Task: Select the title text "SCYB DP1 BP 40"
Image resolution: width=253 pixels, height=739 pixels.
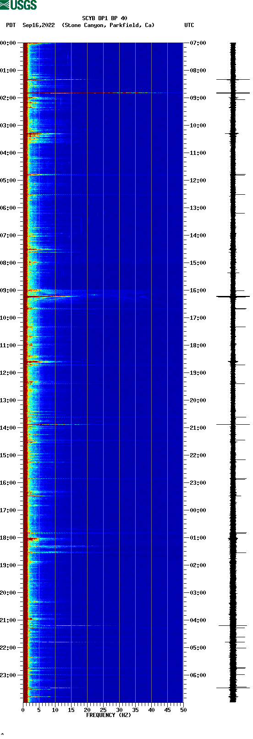Action: (x=104, y=18)
